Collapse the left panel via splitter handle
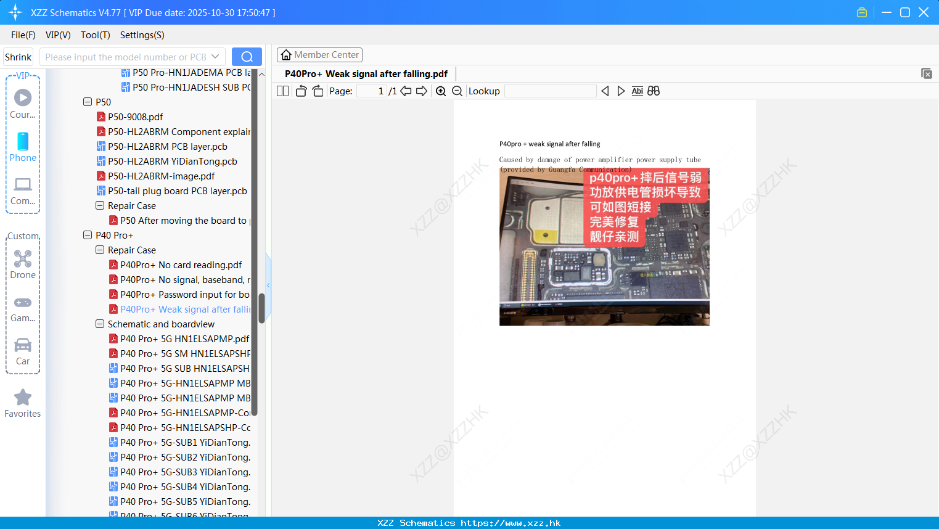 pyautogui.click(x=268, y=285)
